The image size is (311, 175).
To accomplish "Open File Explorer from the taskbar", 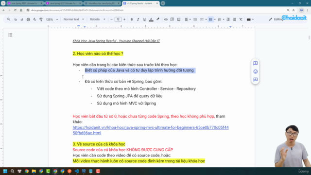I will (34, 171).
